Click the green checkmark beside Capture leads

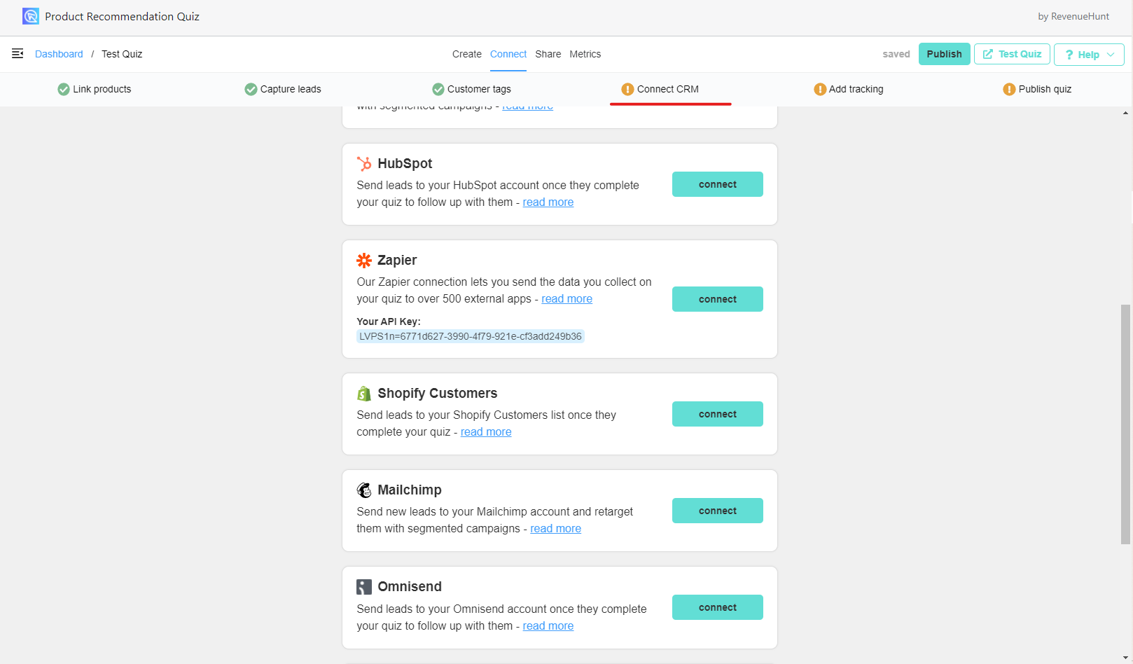(x=251, y=89)
